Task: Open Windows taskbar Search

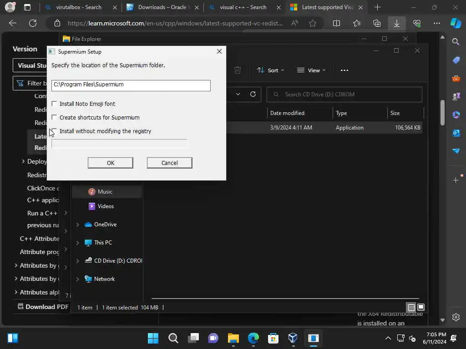Action: click(x=173, y=338)
